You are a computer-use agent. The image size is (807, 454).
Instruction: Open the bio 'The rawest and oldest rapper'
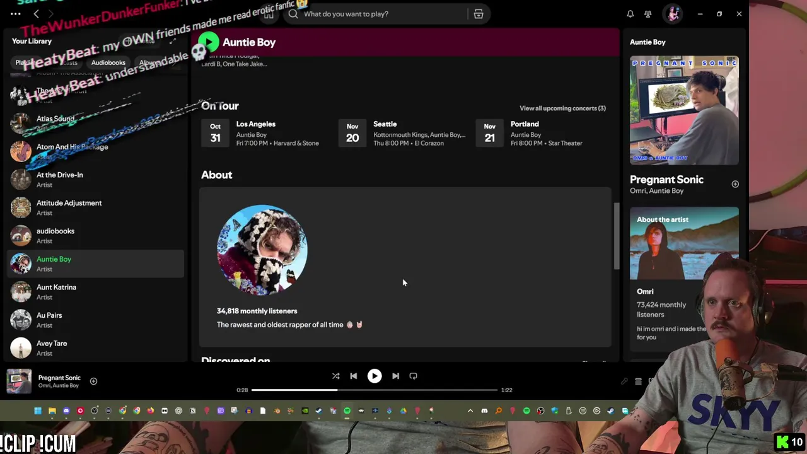coord(289,325)
